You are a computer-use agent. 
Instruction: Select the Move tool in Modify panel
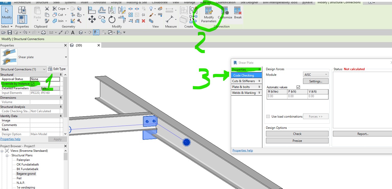coord(92,18)
